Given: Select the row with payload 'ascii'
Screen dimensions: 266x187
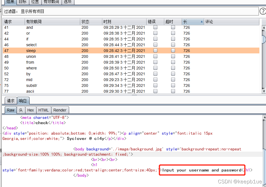Looking at the screenshot, I should point(131,91).
